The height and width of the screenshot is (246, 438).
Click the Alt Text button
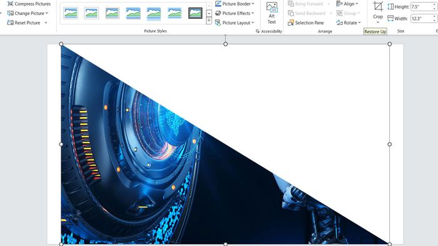point(272,13)
